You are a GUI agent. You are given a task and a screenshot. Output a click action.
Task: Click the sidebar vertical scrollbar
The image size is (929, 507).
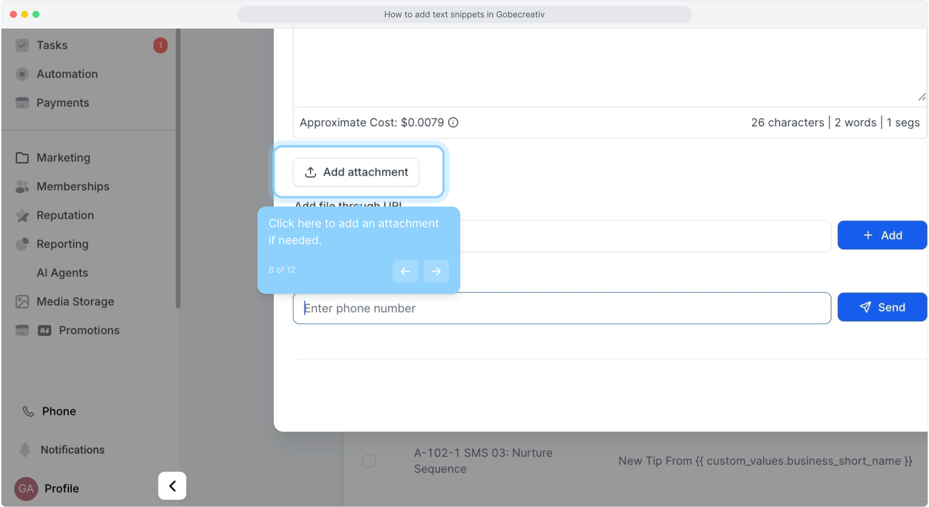pyautogui.click(x=178, y=169)
